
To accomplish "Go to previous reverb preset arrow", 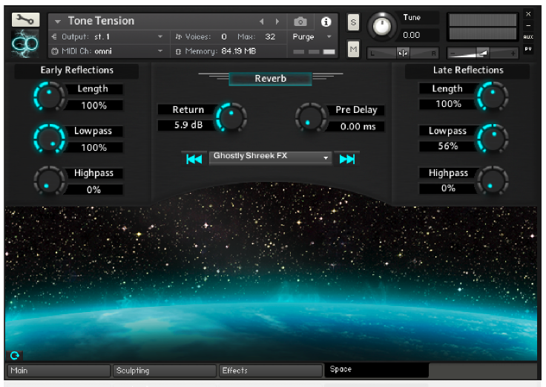I will 194,158.
